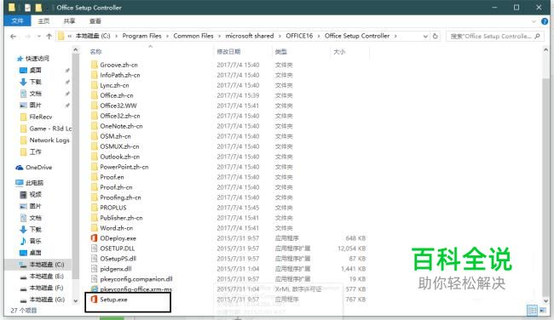
Task: Select the ODeploy.exe Office icon
Action: [x=94, y=238]
